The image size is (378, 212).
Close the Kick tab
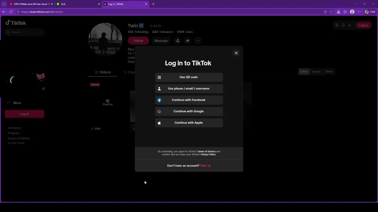coord(99,4)
